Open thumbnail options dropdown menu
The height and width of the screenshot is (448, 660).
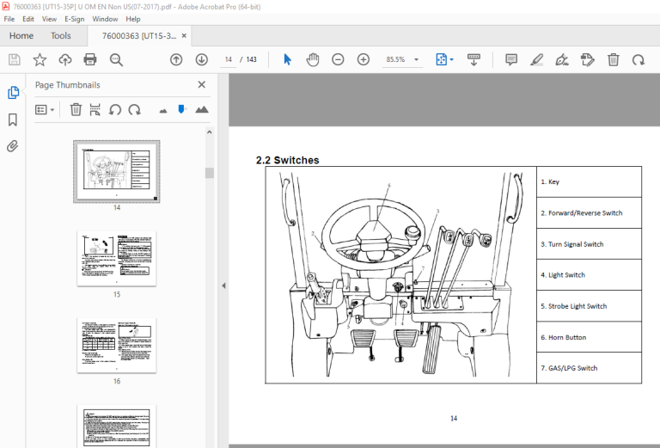point(45,110)
